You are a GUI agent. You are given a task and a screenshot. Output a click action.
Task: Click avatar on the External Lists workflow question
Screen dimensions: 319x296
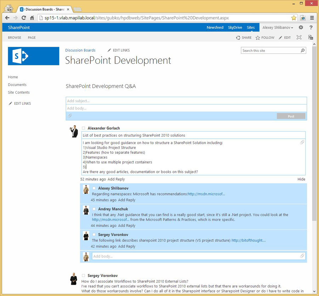coord(73,279)
